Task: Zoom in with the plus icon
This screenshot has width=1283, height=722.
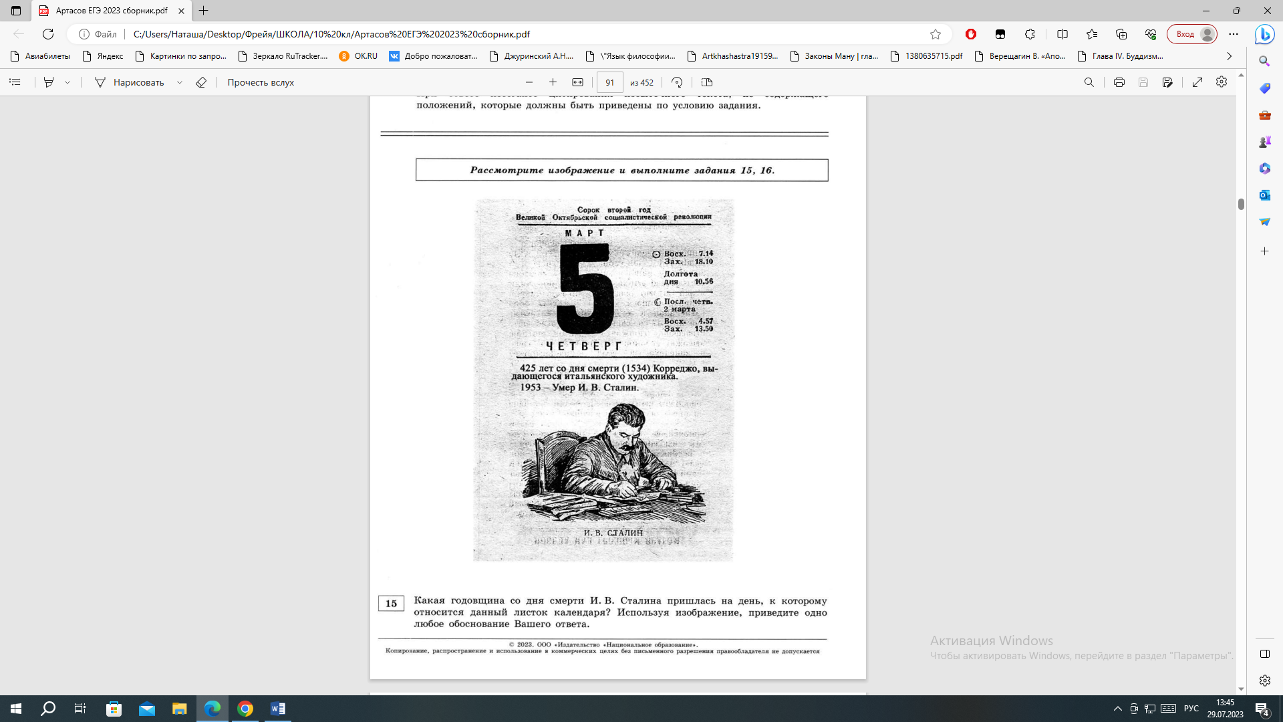Action: tap(553, 82)
